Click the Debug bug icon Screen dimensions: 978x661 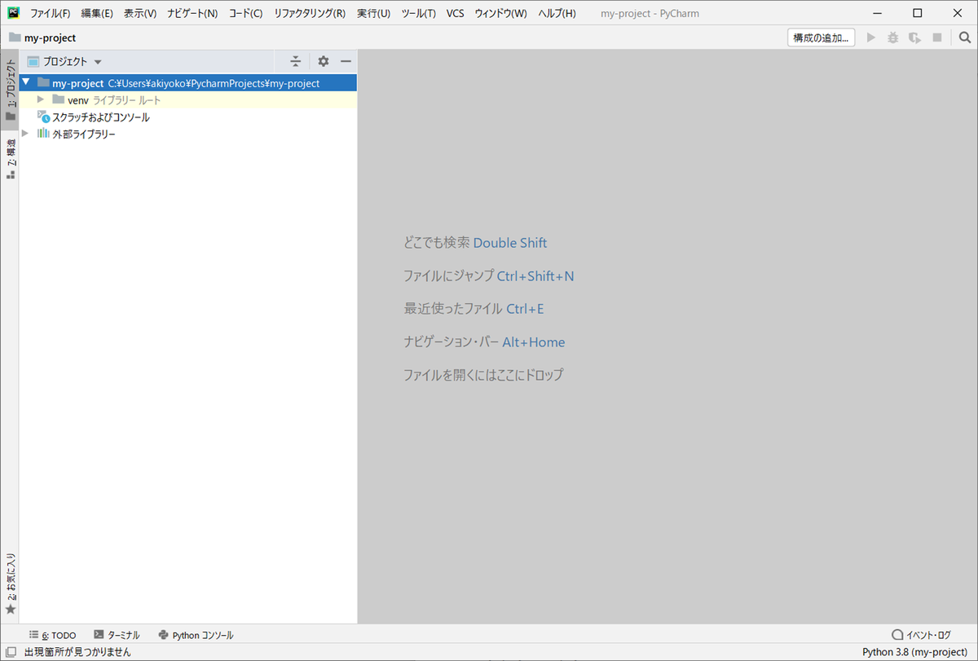[x=893, y=37]
